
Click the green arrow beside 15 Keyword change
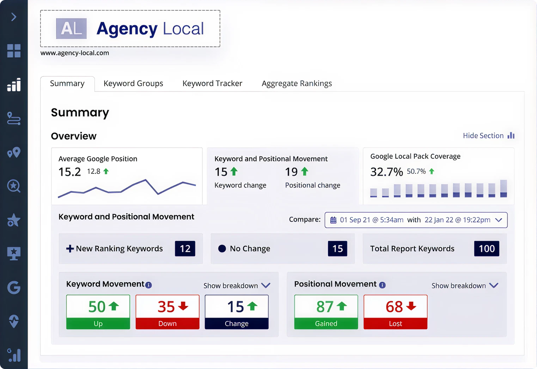[234, 171]
